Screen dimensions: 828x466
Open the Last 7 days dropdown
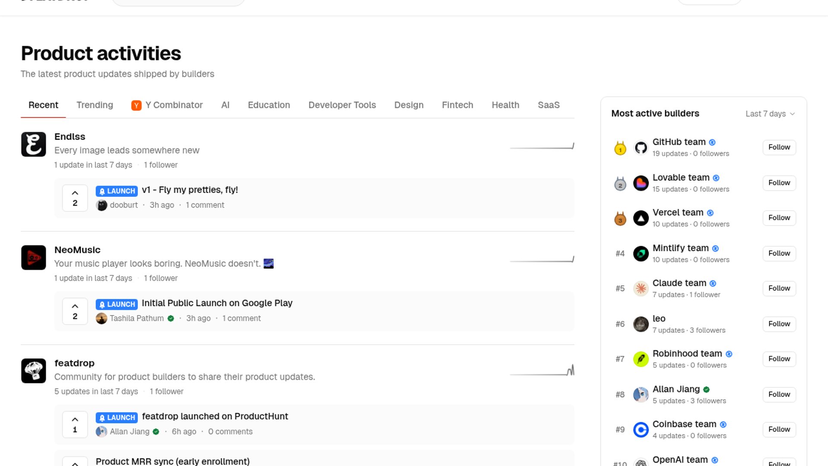pos(770,114)
